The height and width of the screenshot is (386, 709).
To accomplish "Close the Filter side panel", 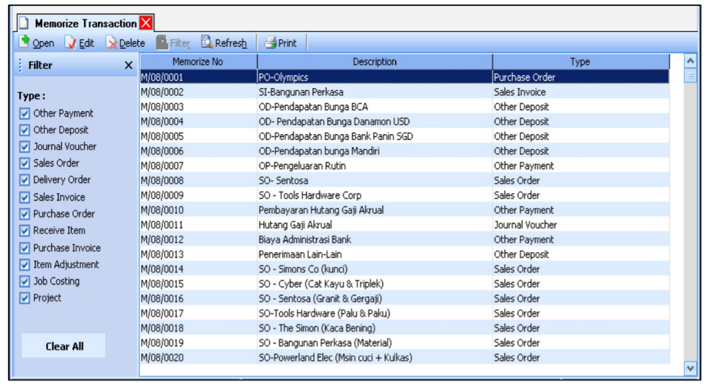I will click(129, 66).
